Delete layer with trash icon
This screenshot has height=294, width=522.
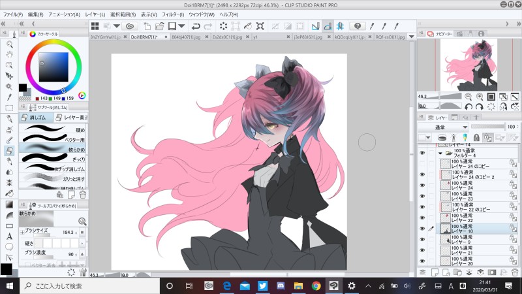515,272
